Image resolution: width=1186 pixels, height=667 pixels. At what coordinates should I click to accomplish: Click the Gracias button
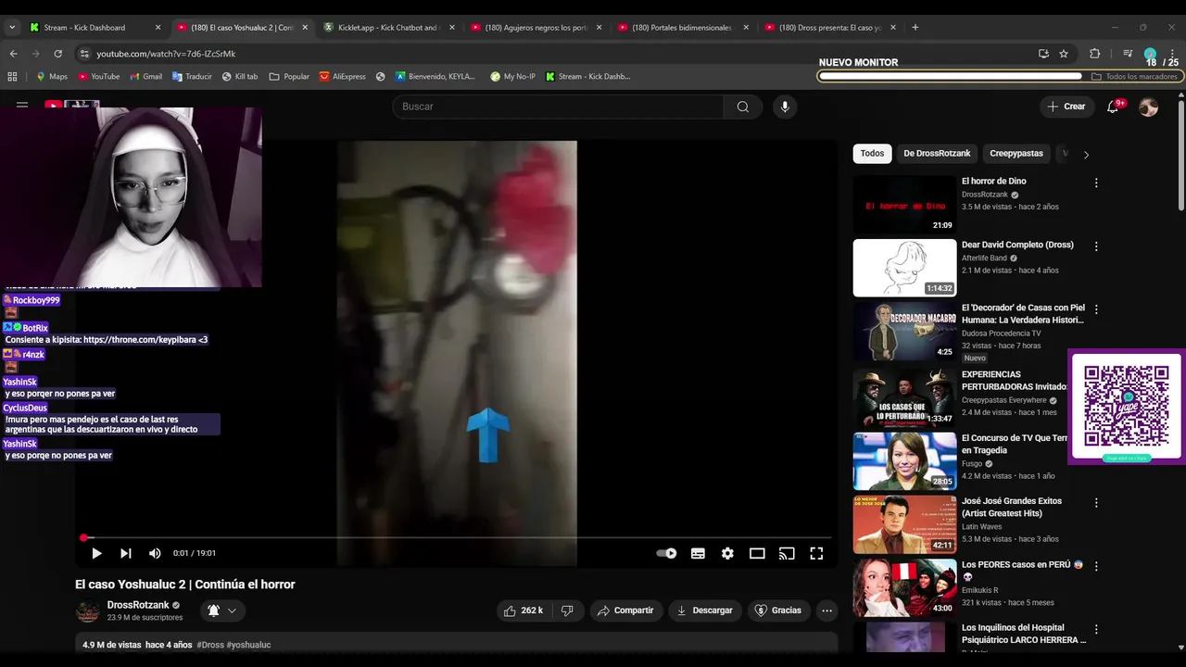(778, 610)
